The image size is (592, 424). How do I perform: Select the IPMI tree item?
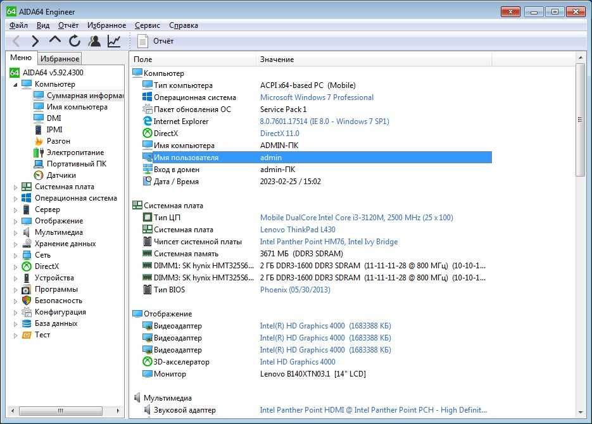(x=54, y=129)
